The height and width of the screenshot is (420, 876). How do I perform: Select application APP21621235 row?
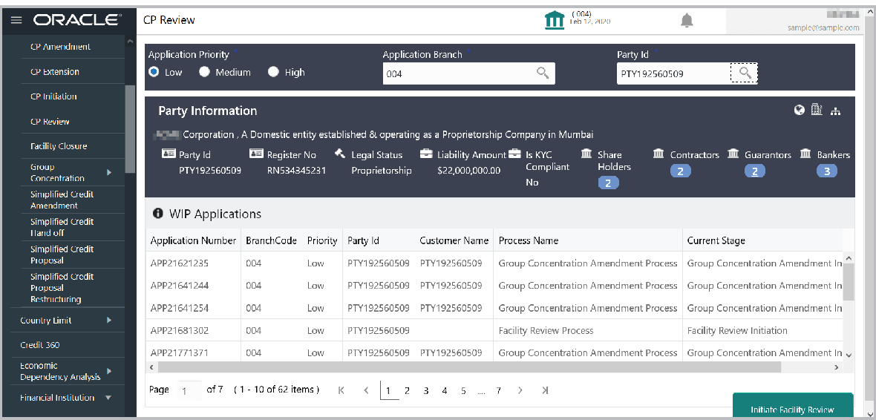tap(494, 263)
